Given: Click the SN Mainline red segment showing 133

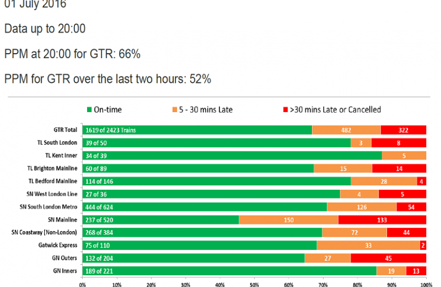Looking at the screenshot, I should click(382, 220).
